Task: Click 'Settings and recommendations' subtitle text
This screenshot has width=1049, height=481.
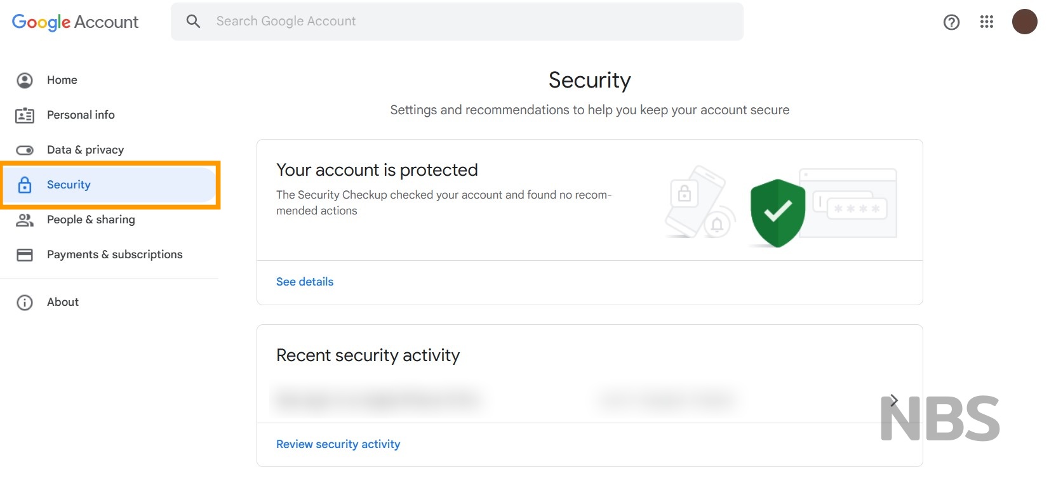Action: click(x=590, y=110)
